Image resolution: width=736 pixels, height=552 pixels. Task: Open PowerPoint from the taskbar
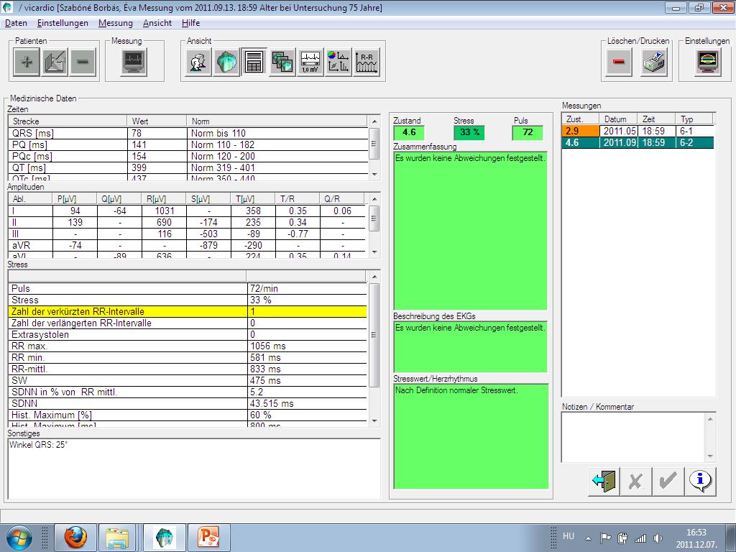click(x=208, y=538)
